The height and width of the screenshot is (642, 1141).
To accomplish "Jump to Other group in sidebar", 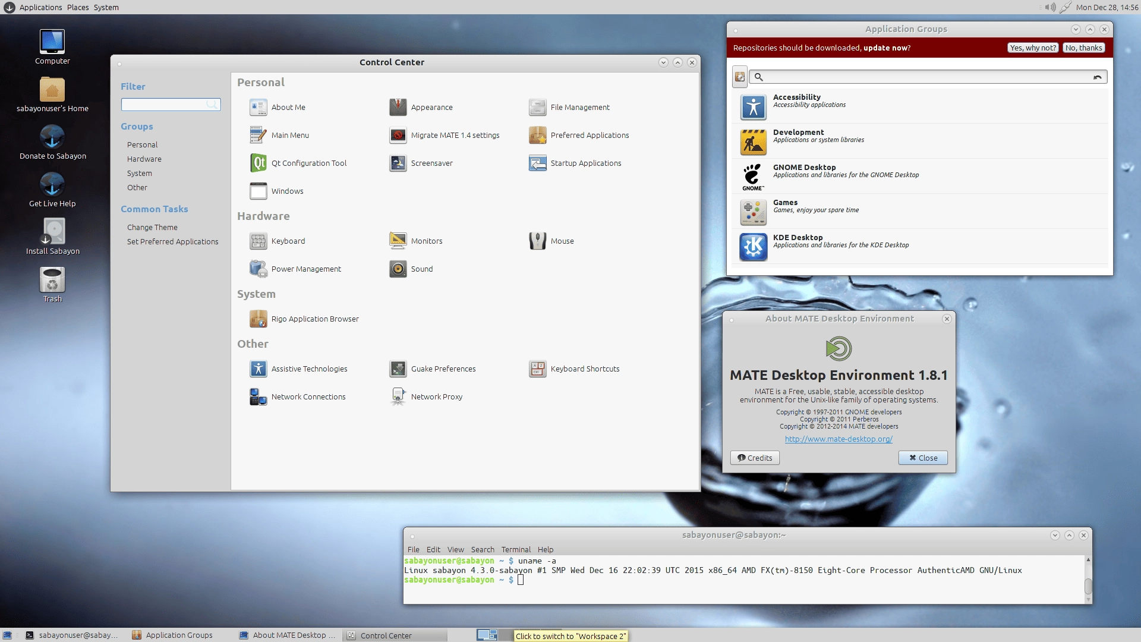I will coord(137,188).
